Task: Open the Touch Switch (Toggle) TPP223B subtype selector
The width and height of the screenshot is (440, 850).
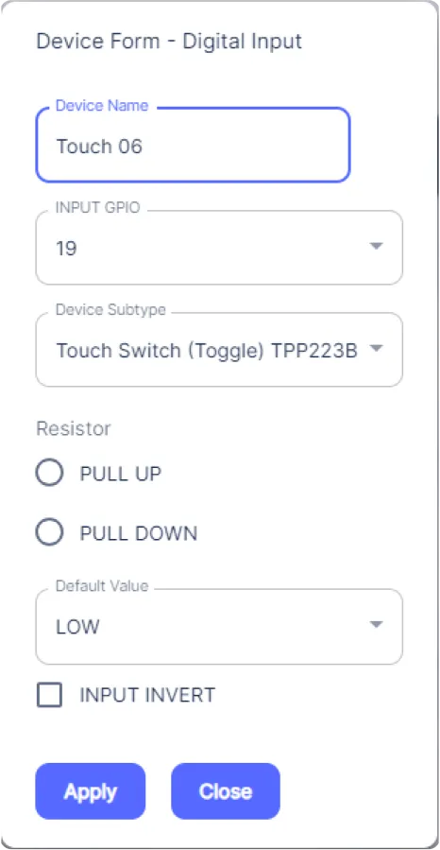Action: pos(219,350)
